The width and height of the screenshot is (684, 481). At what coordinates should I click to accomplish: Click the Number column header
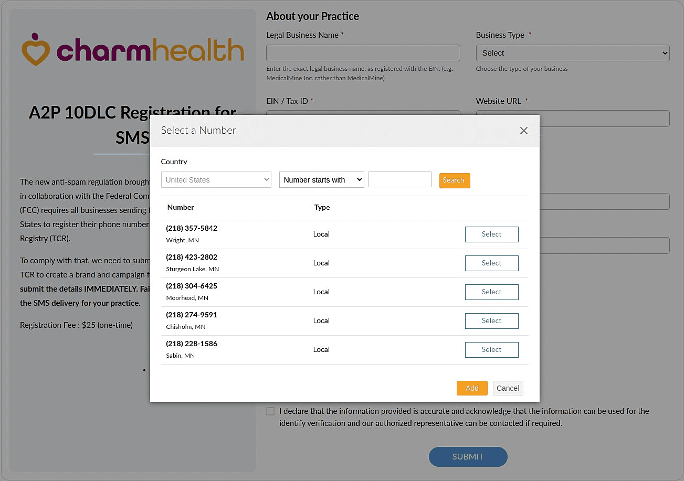coord(181,207)
